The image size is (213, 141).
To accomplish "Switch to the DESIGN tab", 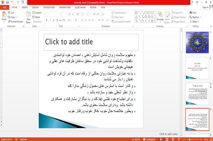I will tap(35, 7).
